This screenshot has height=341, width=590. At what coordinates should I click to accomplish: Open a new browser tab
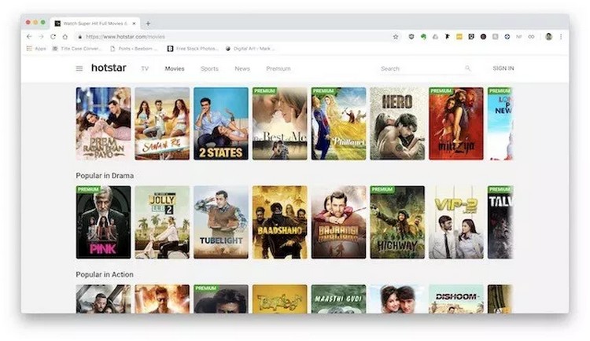[148, 24]
